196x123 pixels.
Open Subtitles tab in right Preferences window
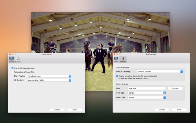(x=123, y=59)
